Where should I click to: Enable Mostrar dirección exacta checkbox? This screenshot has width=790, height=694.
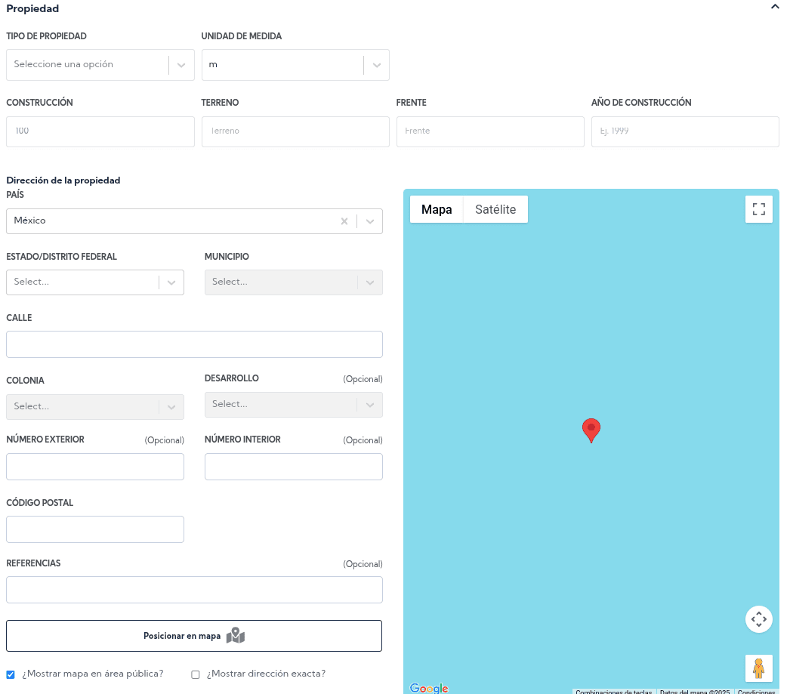pos(196,674)
